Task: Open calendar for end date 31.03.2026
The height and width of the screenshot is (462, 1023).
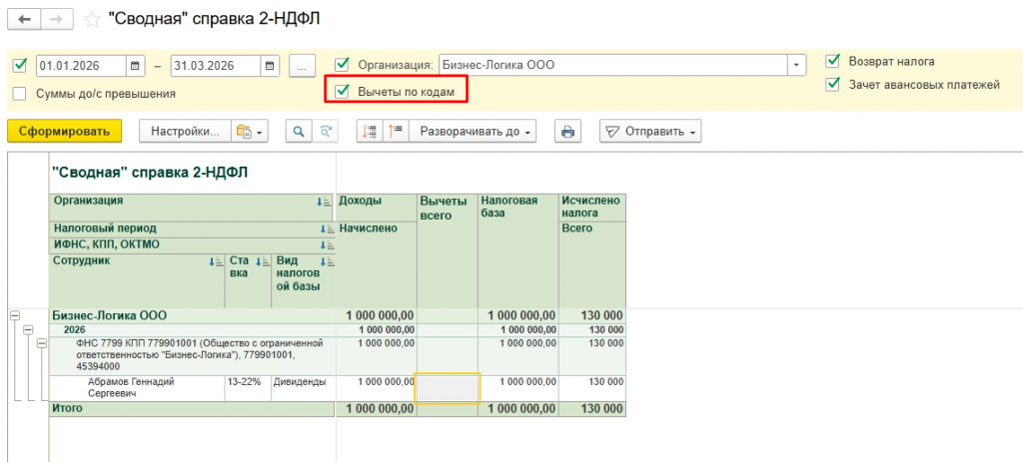Action: tap(270, 65)
